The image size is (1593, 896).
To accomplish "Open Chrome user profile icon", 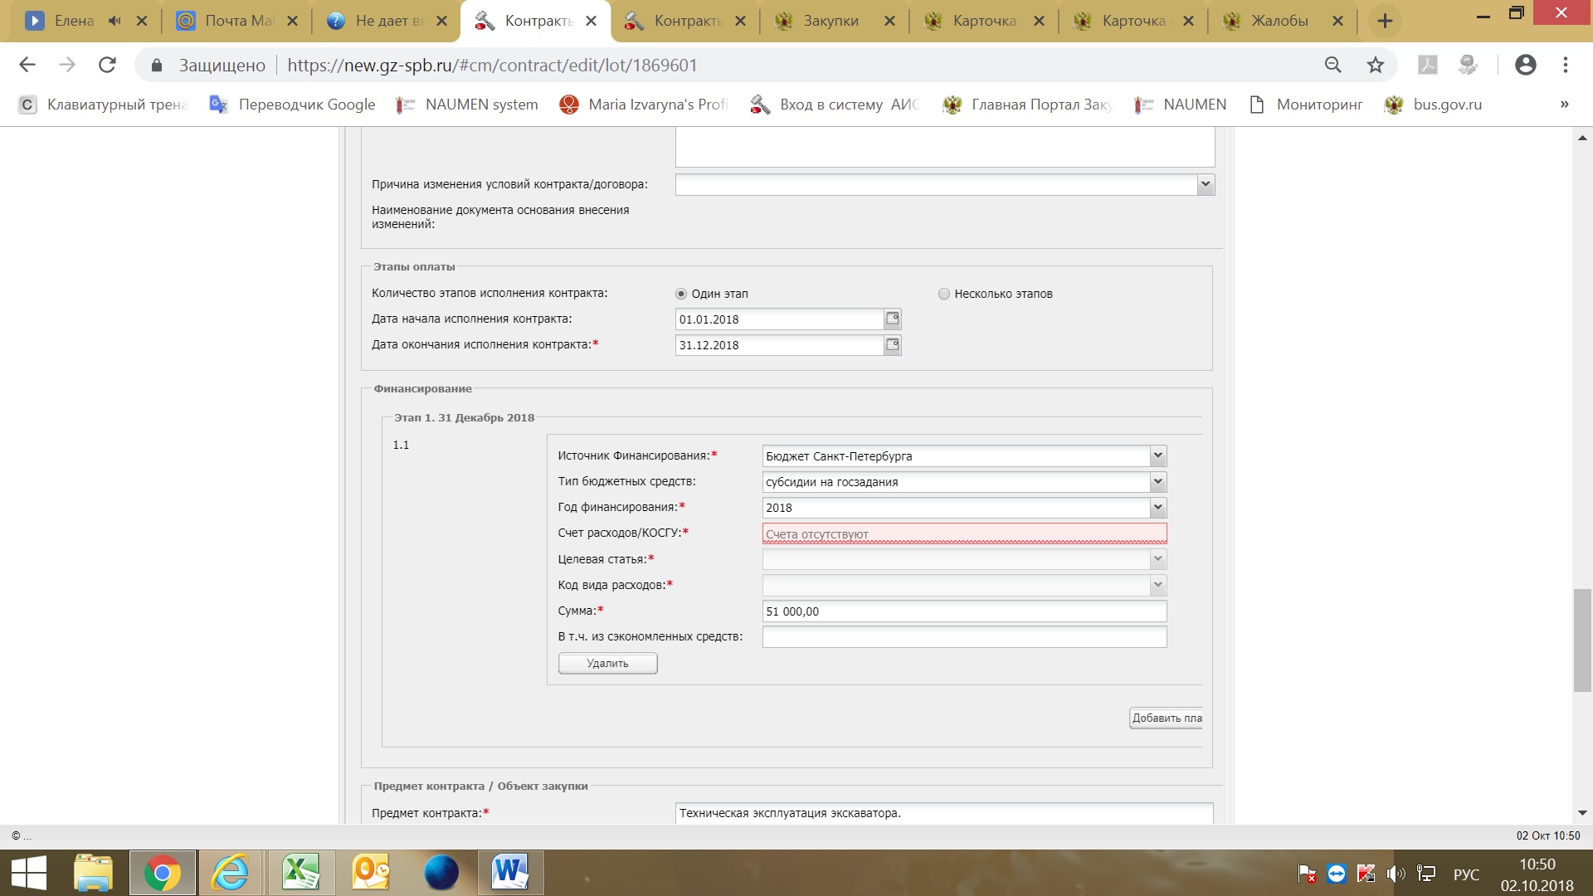I will pyautogui.click(x=1525, y=65).
